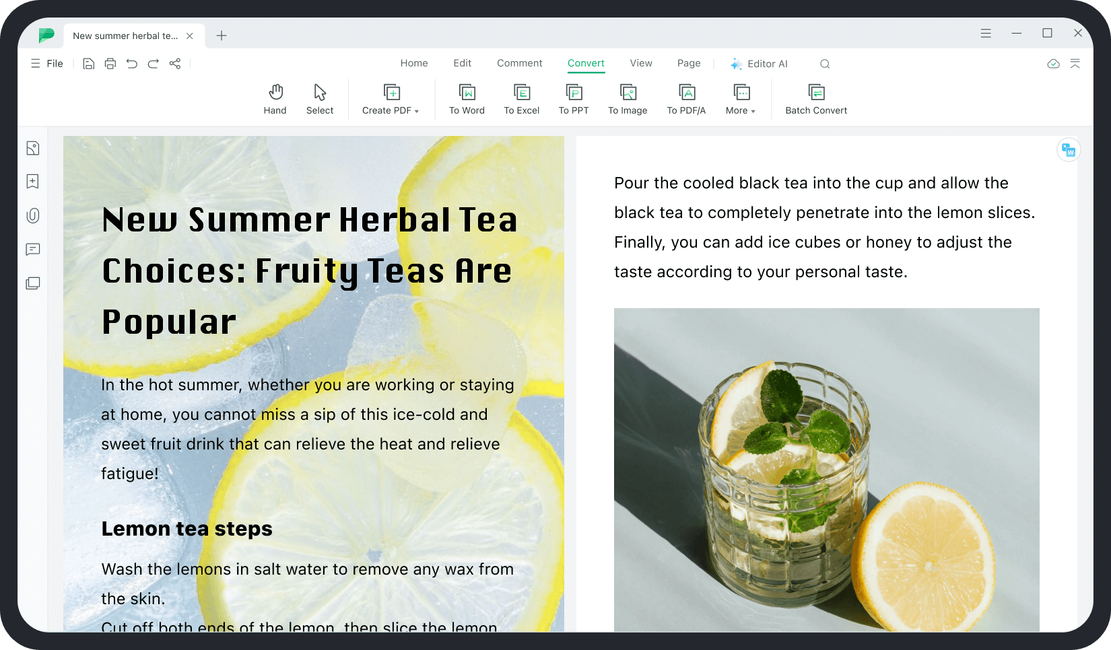Screen dimensions: 1111x650
Task: Switch to the Comment tab
Action: point(520,63)
